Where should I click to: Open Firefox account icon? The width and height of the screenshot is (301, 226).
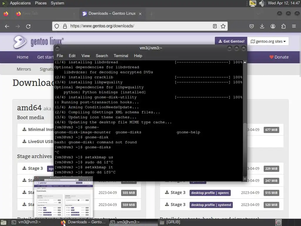click(x=273, y=26)
